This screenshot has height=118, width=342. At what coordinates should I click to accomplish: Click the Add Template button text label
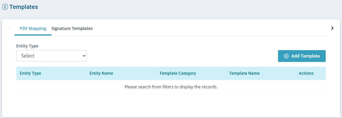pos(305,56)
